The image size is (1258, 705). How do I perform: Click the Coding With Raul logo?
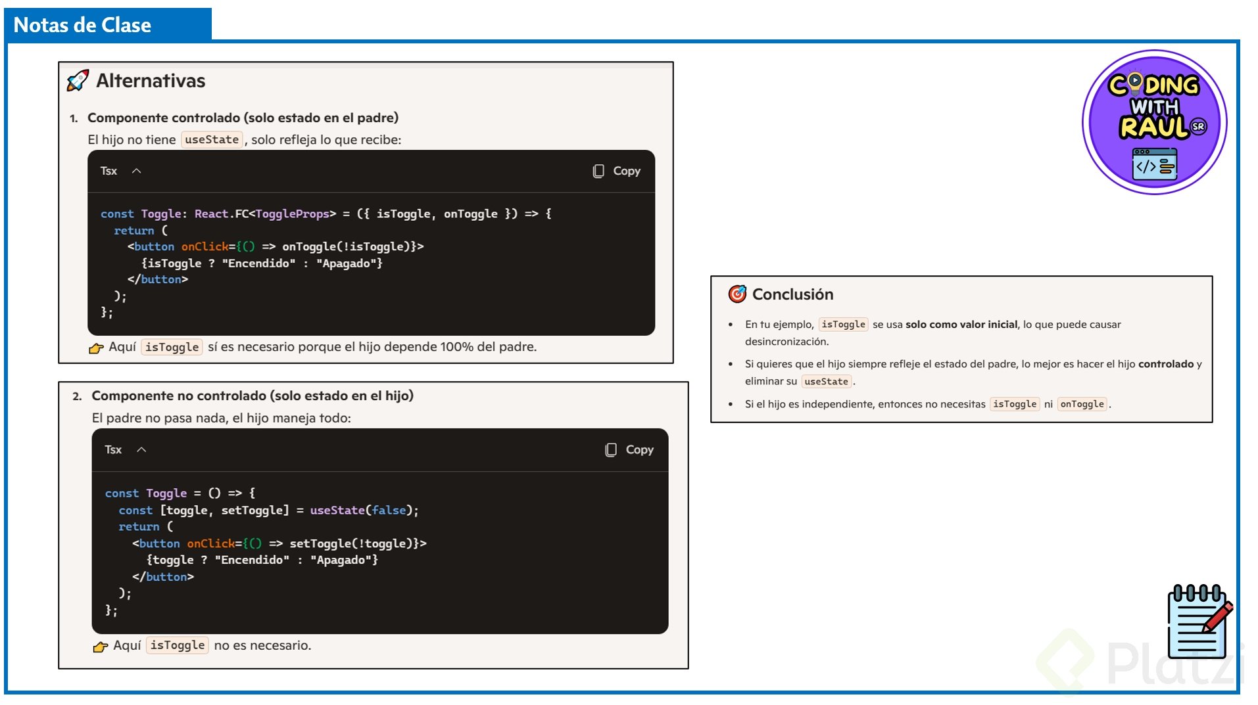pyautogui.click(x=1154, y=122)
